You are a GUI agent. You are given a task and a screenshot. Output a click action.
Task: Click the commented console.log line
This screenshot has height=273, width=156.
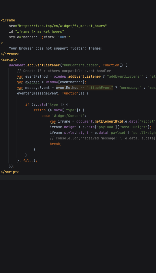tap(103, 138)
